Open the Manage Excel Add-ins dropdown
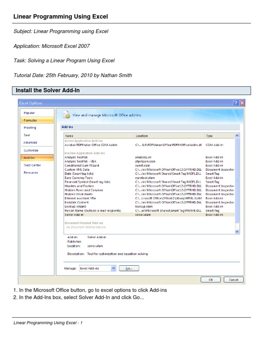263x351 pixels. pyautogui.click(x=114, y=268)
